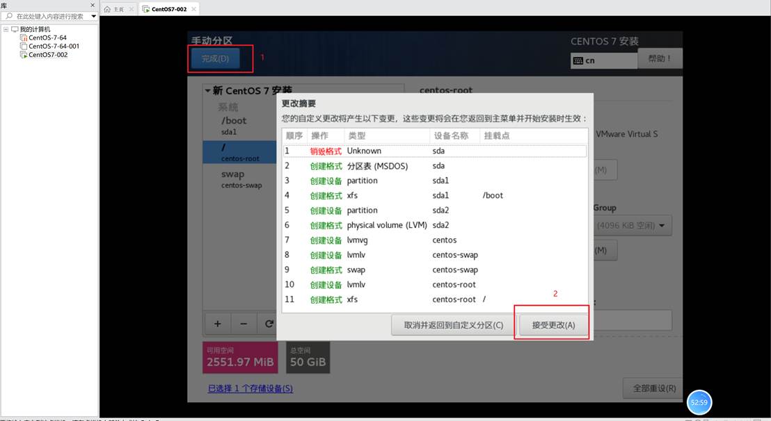This screenshot has height=421, width=771.
Task: Collapse the 新 CentOS 7 安装 section
Action: click(x=207, y=90)
